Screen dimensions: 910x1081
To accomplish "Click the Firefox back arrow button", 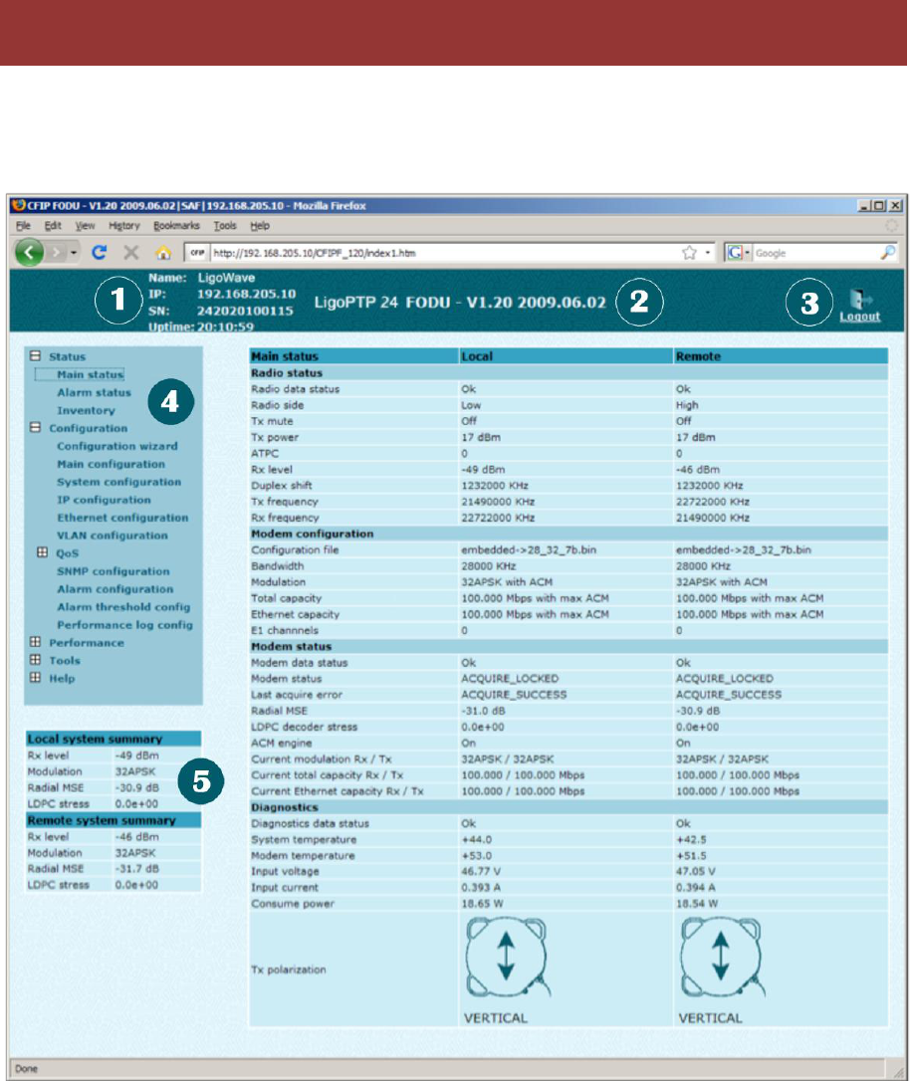I will click(x=29, y=253).
